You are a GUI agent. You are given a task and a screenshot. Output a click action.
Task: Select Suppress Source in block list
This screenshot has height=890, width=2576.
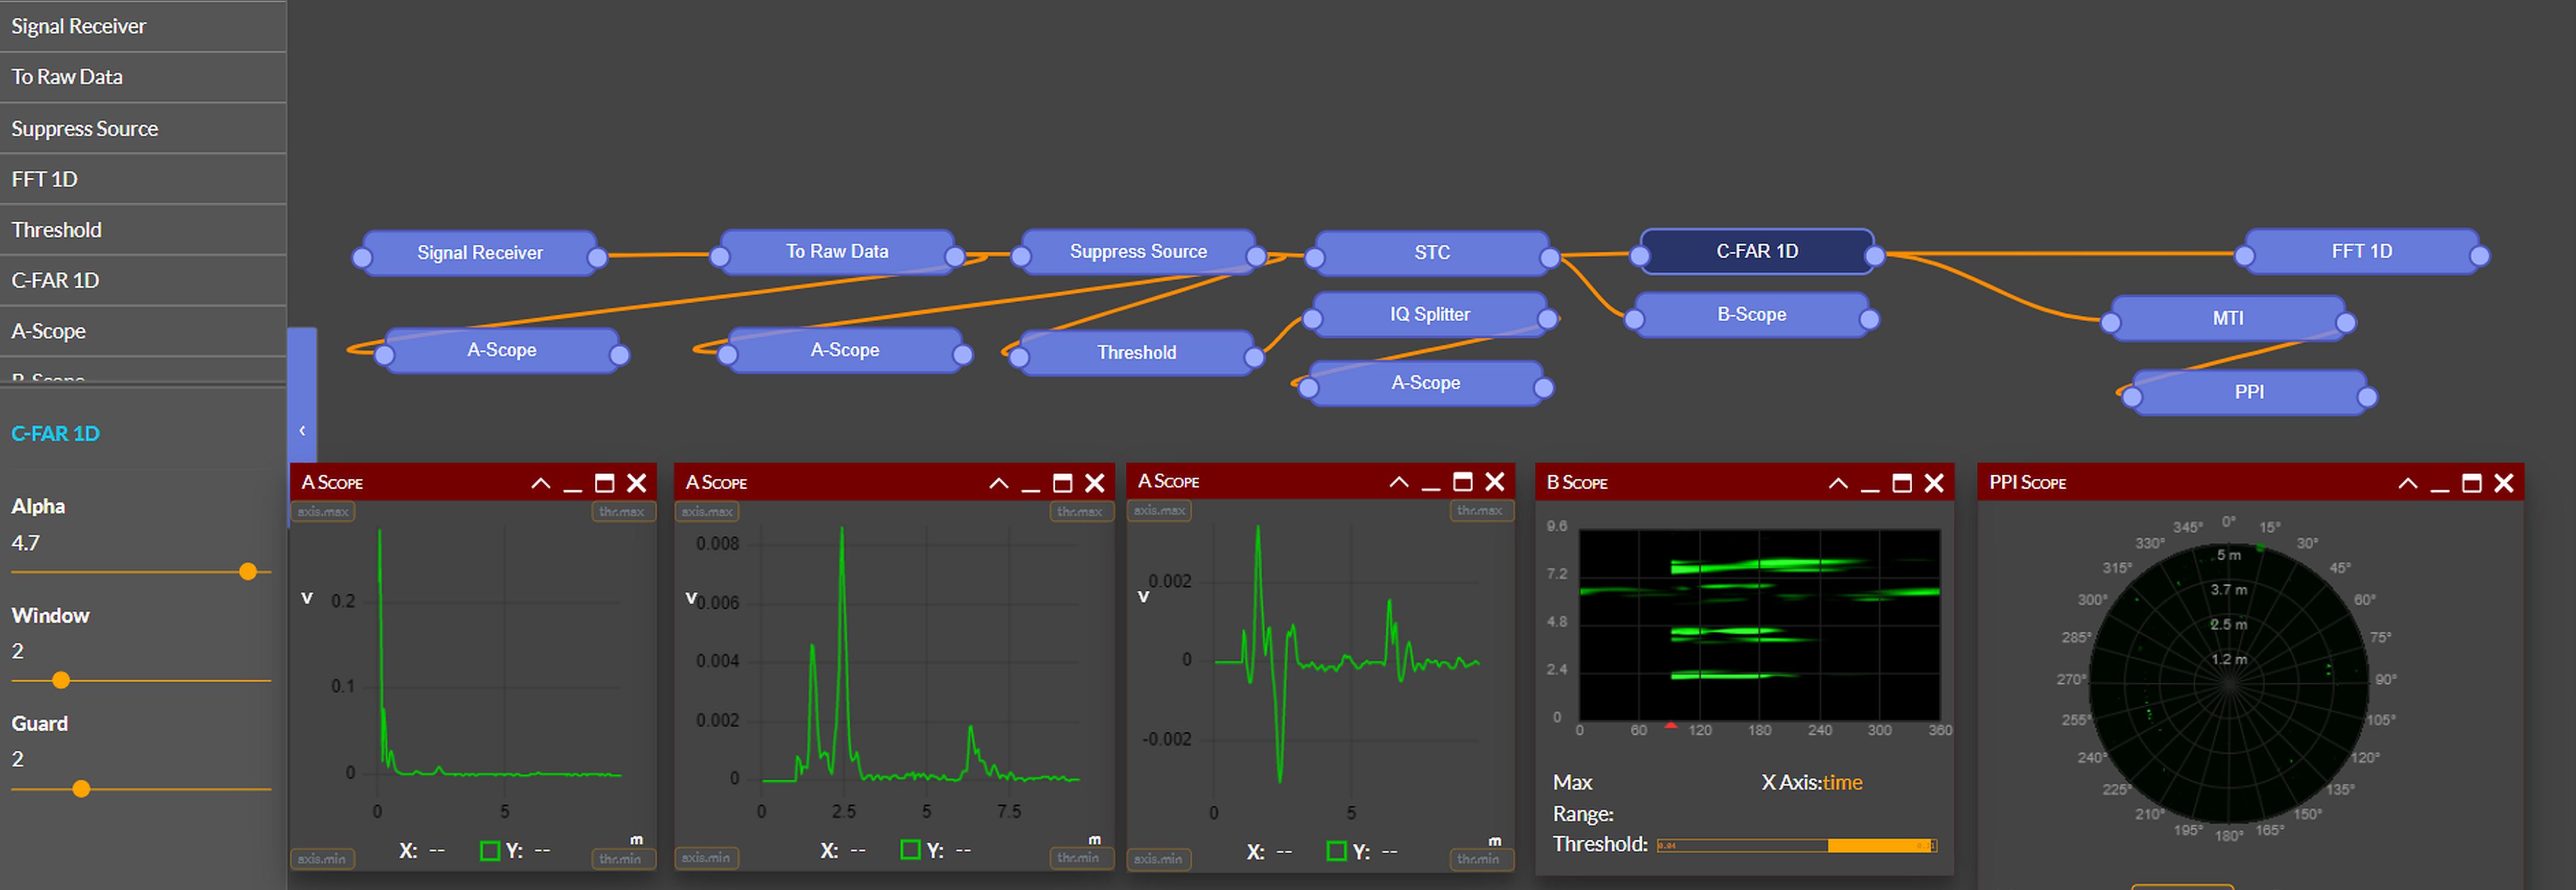[85, 129]
